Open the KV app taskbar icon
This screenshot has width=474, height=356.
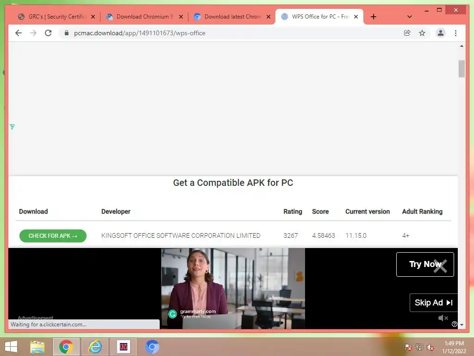pos(124,347)
